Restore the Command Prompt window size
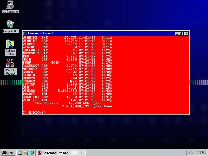Viewport: 208px width, 156px height. click(181, 34)
